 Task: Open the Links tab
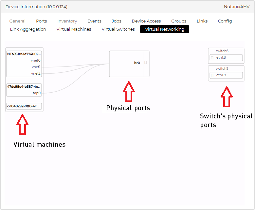pos(202,21)
